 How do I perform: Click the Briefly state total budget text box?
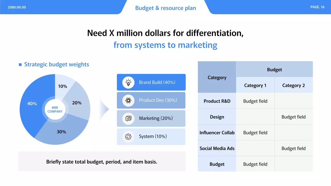102,162
